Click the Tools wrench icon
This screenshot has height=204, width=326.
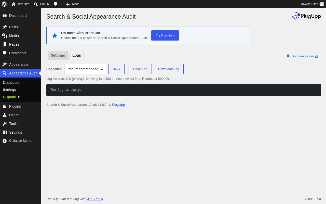(x=5, y=124)
